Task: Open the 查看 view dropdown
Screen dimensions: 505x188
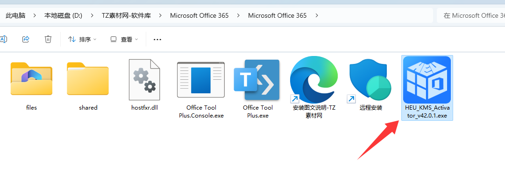Action: [x=124, y=40]
